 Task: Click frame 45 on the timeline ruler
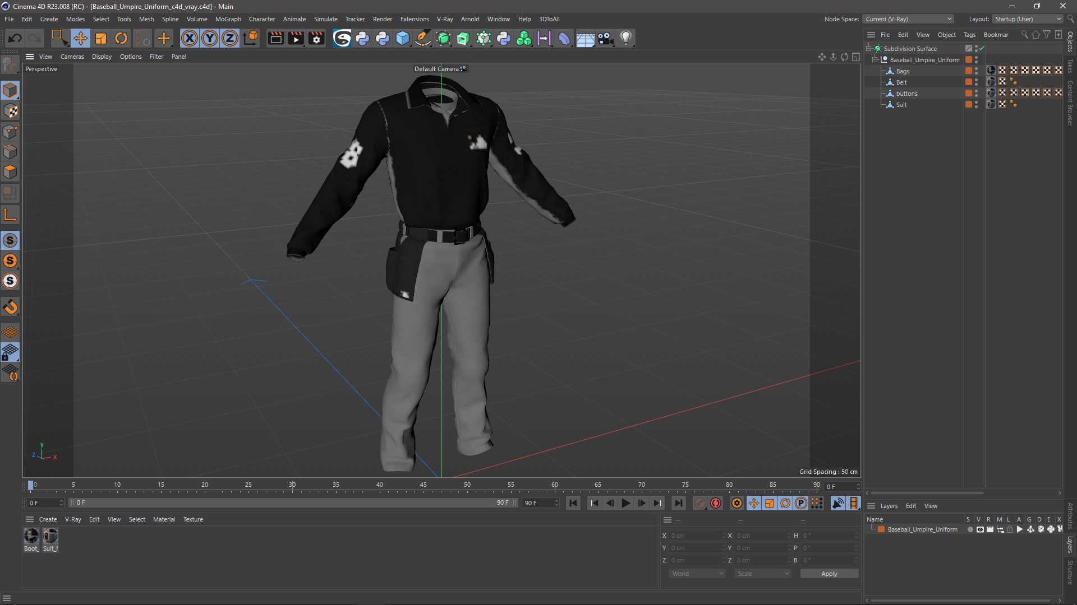423,485
